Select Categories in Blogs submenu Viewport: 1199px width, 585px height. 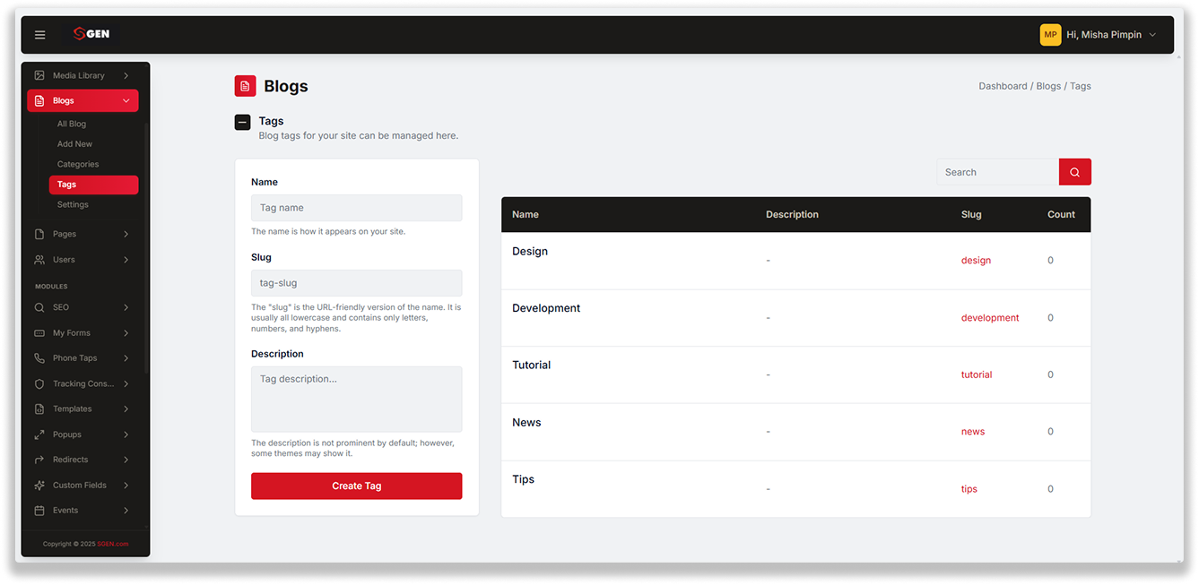[x=78, y=164]
